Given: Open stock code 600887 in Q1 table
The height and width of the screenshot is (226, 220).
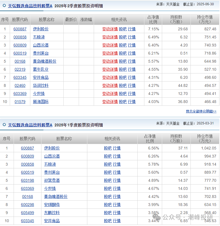Looking at the screenshot, I should (x=27, y=148).
